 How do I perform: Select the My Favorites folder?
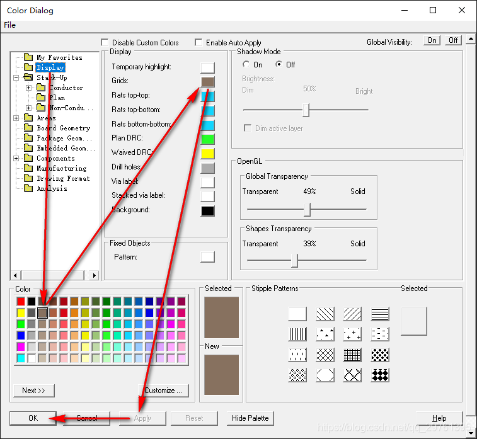point(59,57)
